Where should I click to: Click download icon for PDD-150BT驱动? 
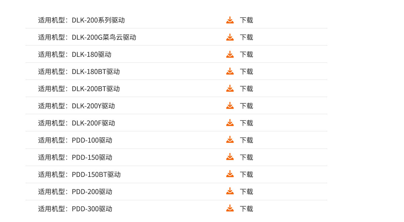230,175
